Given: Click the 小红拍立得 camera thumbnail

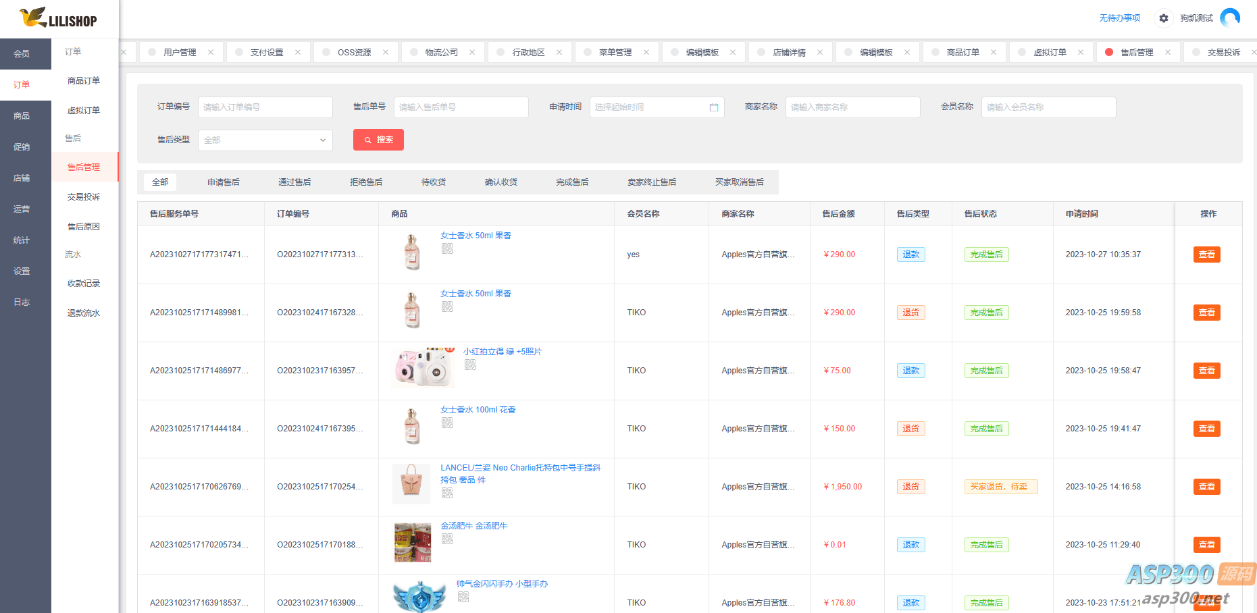Looking at the screenshot, I should [423, 368].
